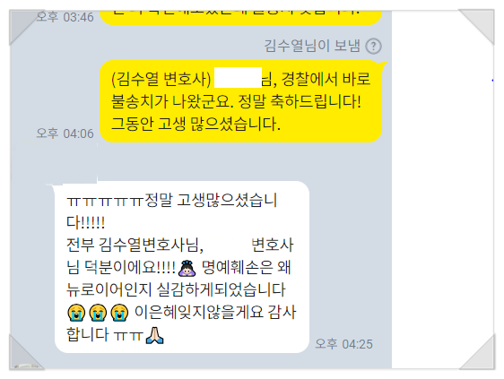Click the white redacted name box in yellow bubble

[x=238, y=77]
